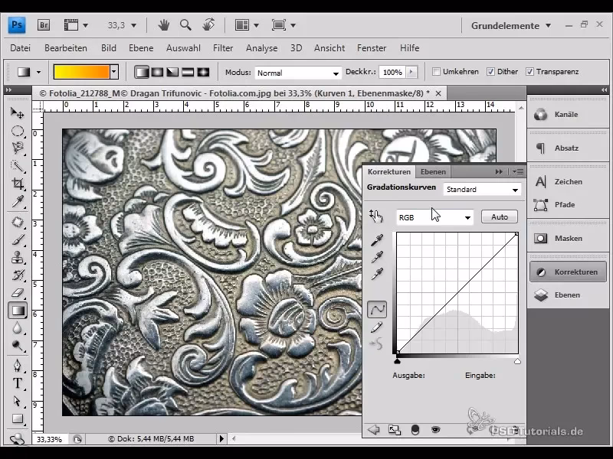Open the zoom level 33,3 dropdown
This screenshot has height=459, width=613.
pos(133,25)
